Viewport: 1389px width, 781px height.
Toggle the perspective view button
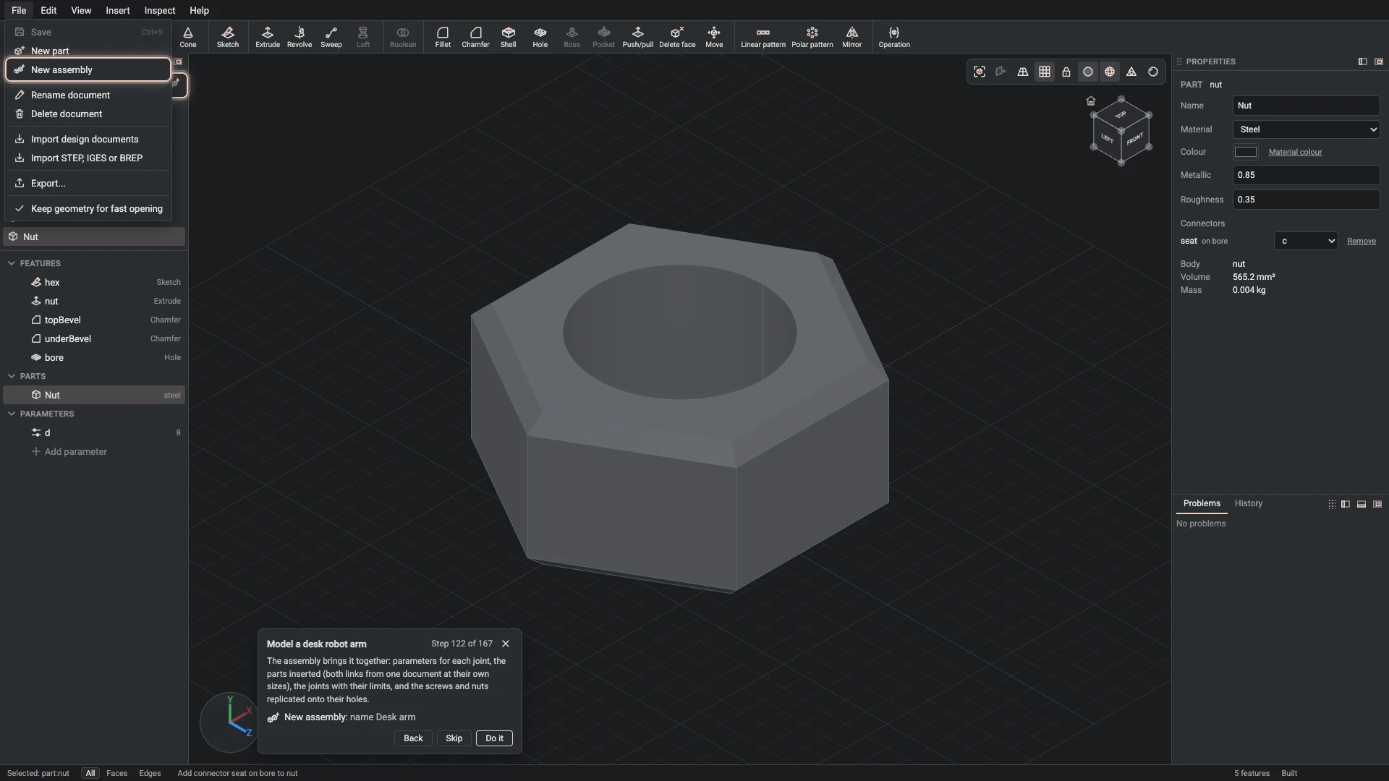pyautogui.click(x=1023, y=72)
